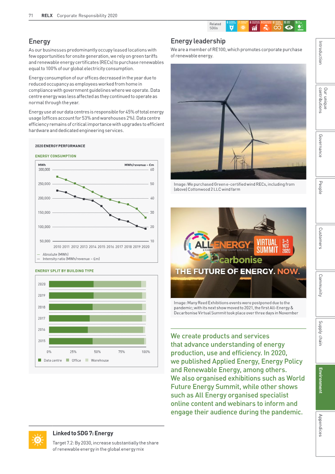Open the SDG 9 industry innovation icon
The image size is (335, 474).
[266, 26]
